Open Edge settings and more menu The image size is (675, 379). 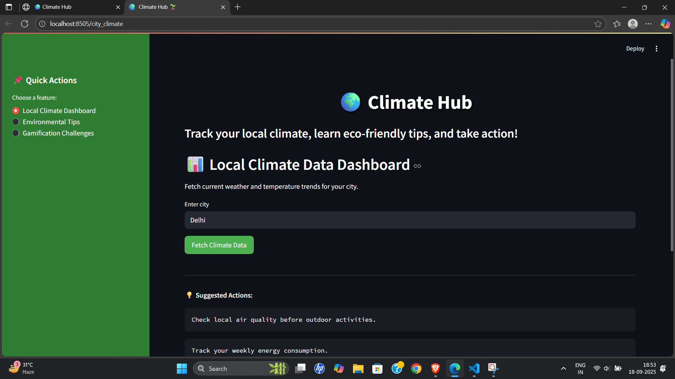(x=649, y=24)
